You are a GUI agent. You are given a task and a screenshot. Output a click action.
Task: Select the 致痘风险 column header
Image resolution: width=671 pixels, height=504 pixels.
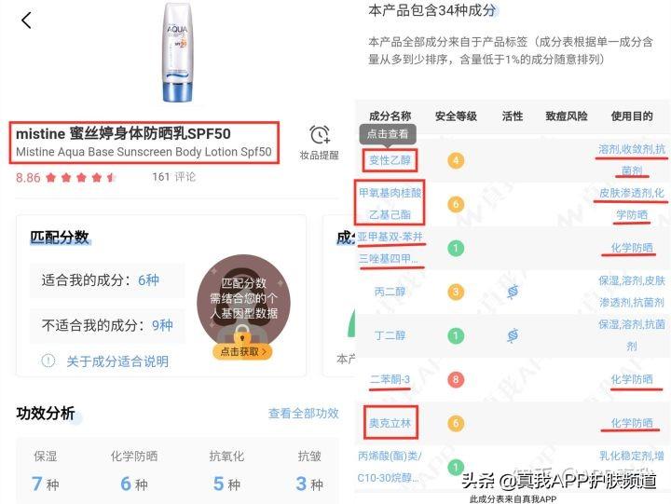pyautogui.click(x=567, y=116)
